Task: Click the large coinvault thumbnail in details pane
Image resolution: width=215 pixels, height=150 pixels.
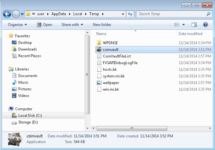Action: tap(15, 139)
